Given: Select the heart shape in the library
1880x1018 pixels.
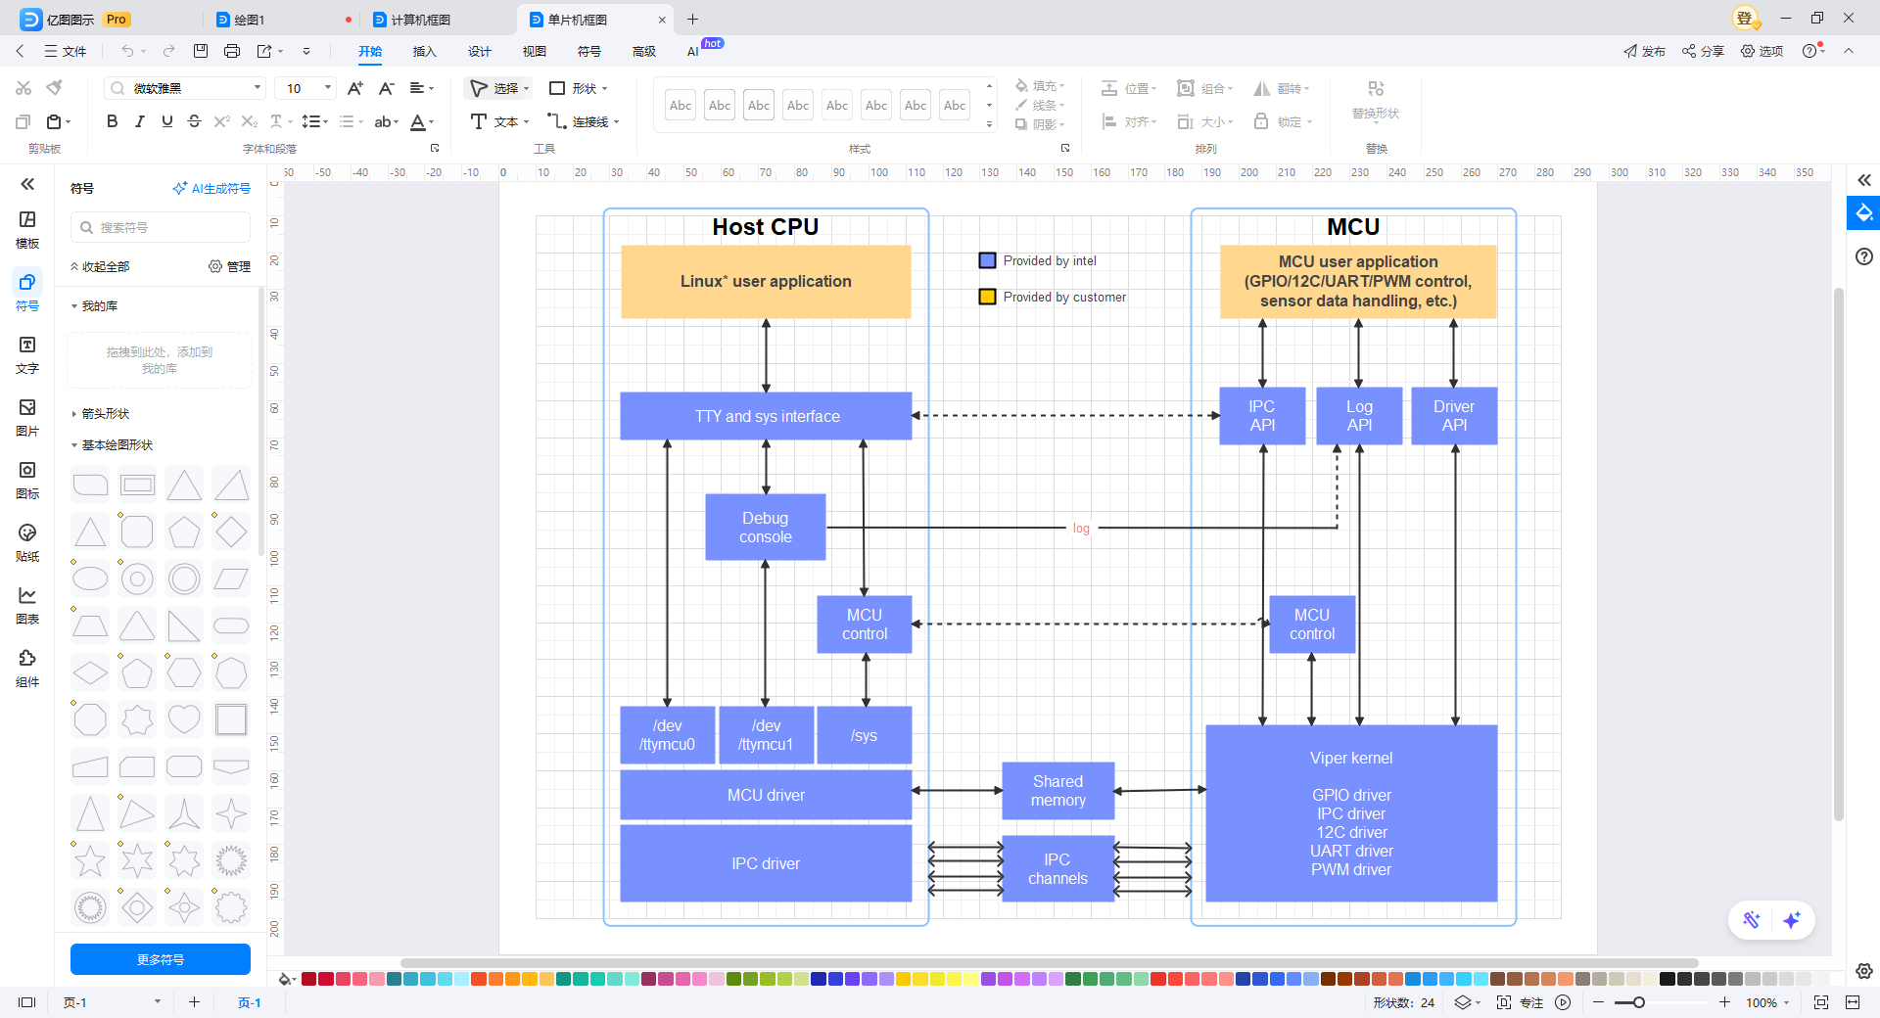Looking at the screenshot, I should (184, 719).
